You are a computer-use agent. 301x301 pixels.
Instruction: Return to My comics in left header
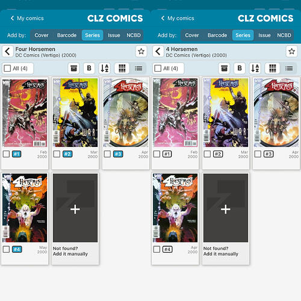(x=27, y=18)
